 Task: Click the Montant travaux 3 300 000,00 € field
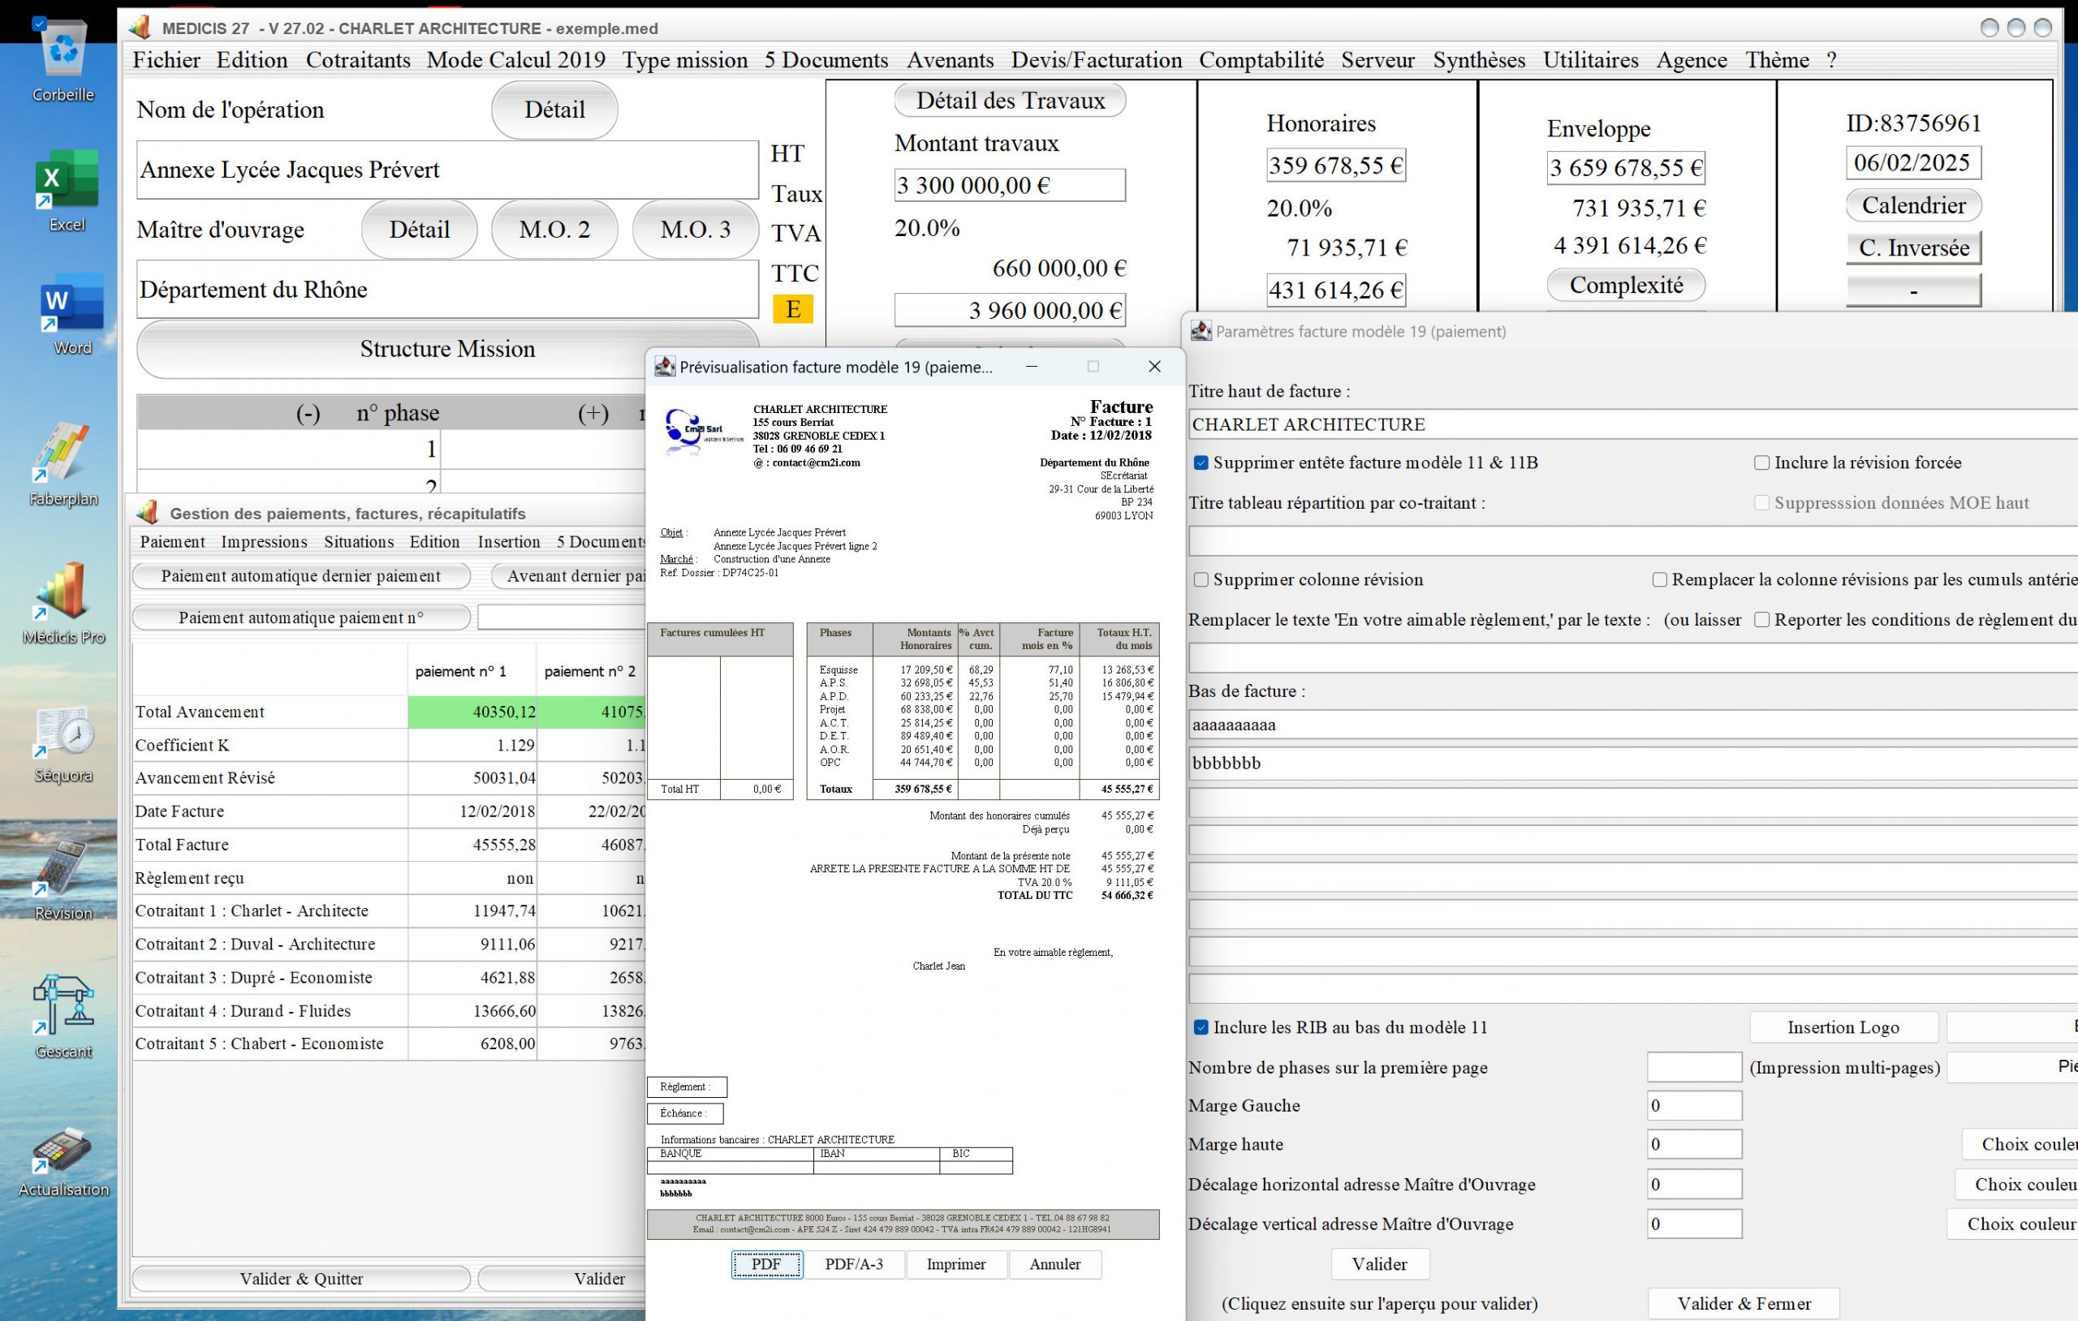pos(1010,186)
